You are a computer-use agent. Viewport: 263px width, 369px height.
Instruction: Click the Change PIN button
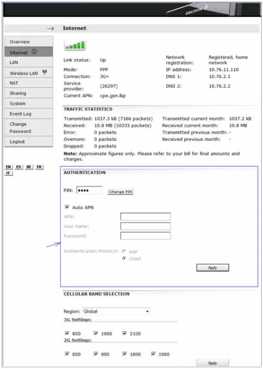[x=120, y=191]
